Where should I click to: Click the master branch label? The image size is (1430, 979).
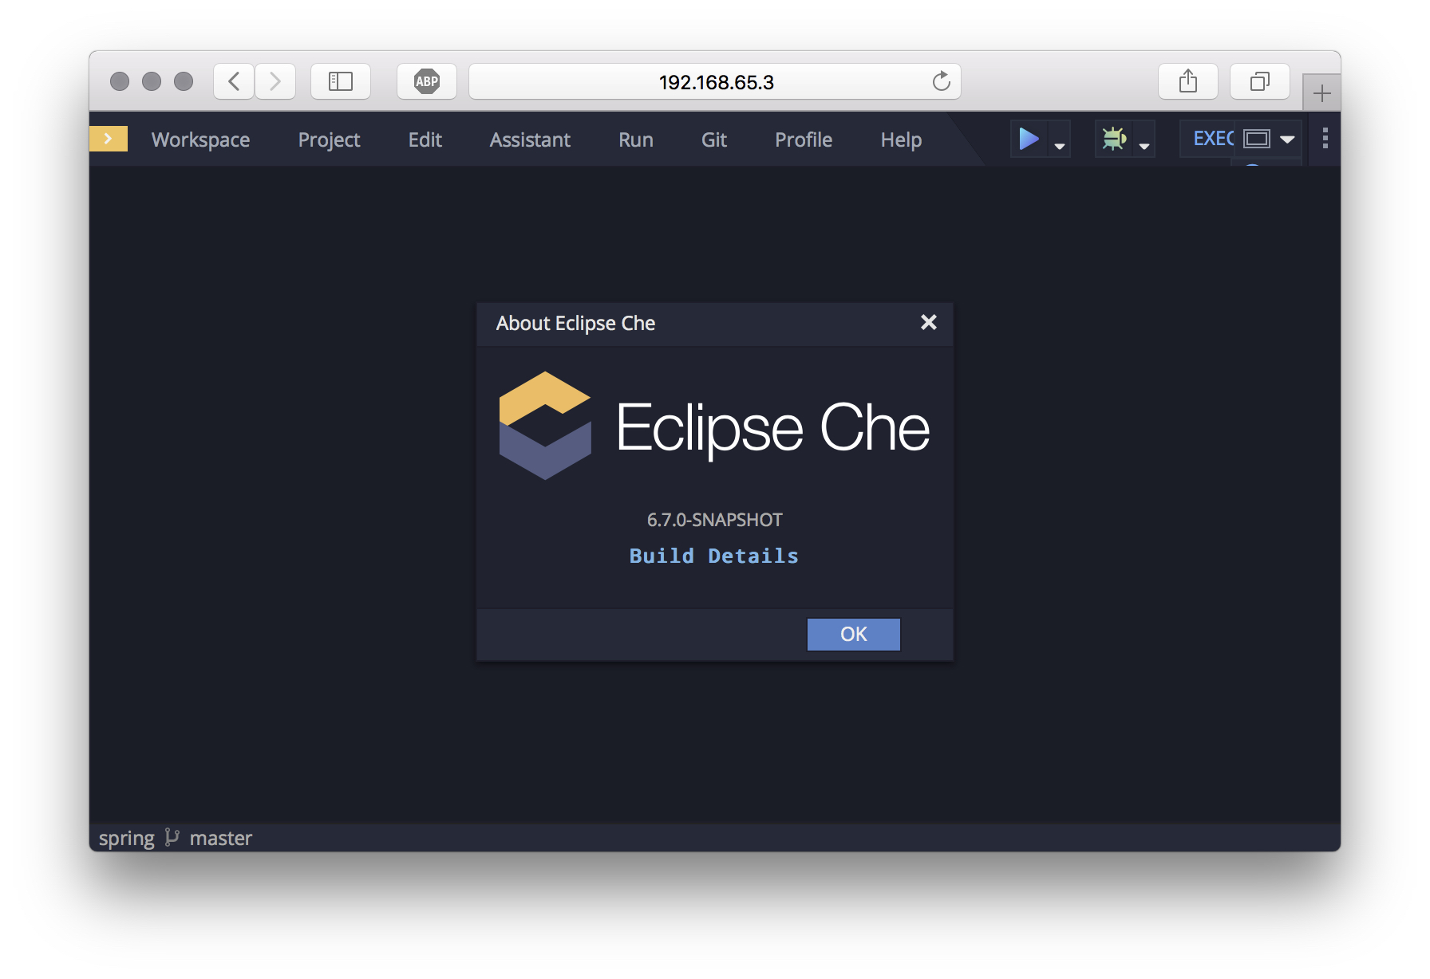point(221,838)
